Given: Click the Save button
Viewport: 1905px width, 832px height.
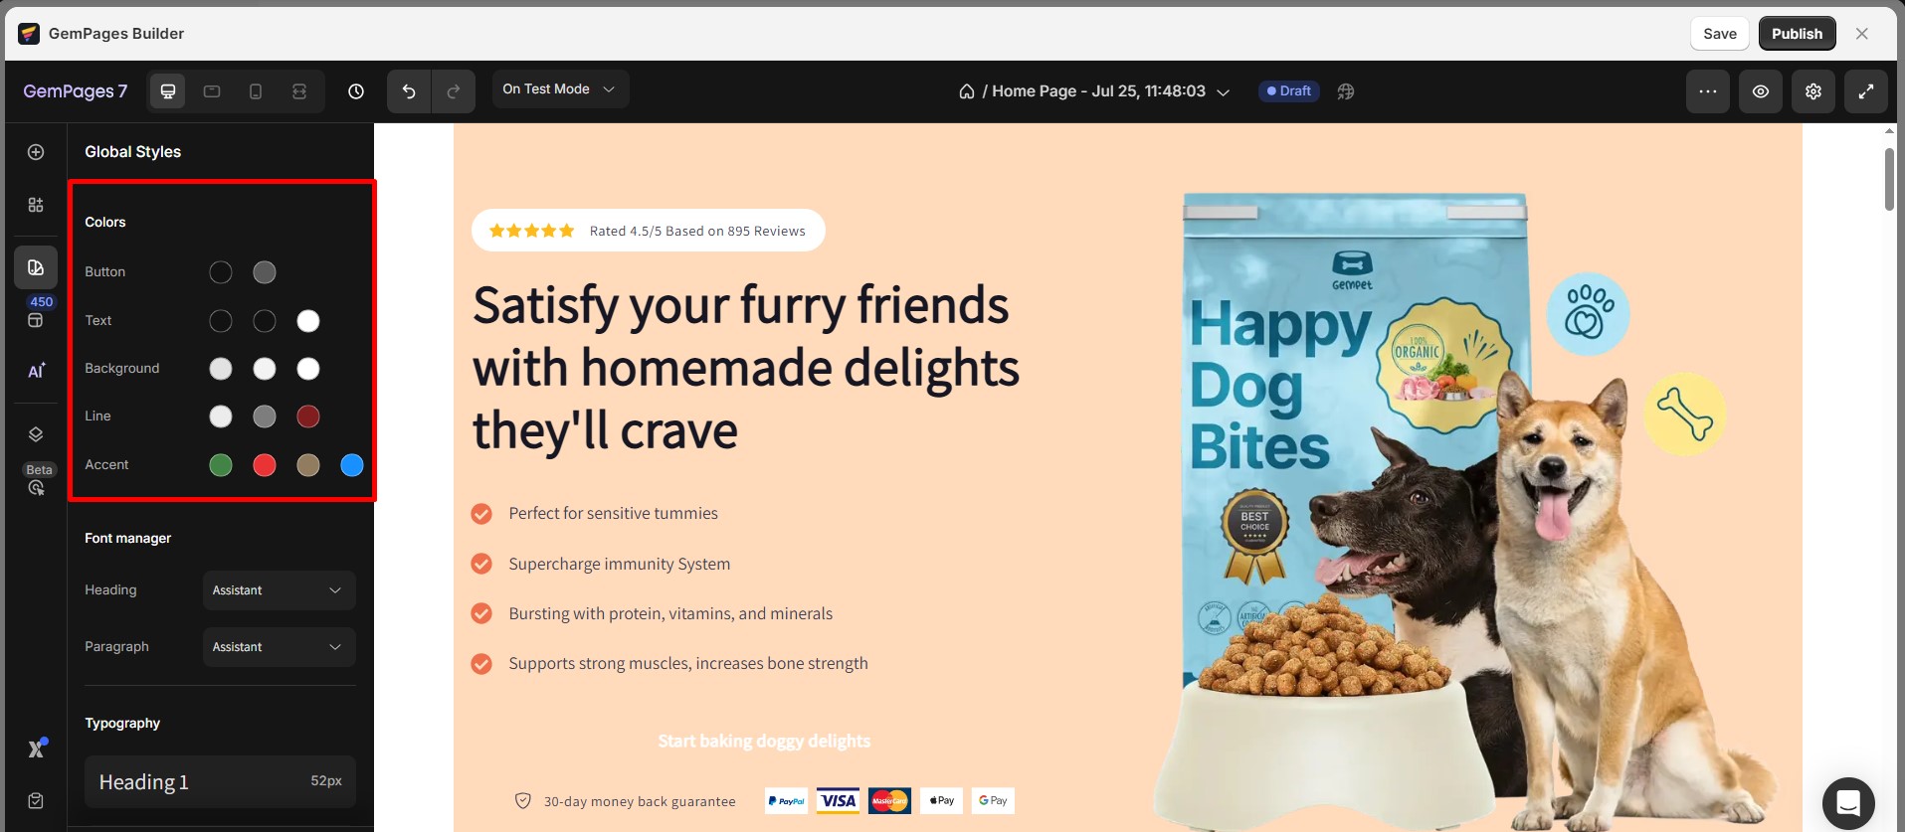Looking at the screenshot, I should coord(1720,34).
